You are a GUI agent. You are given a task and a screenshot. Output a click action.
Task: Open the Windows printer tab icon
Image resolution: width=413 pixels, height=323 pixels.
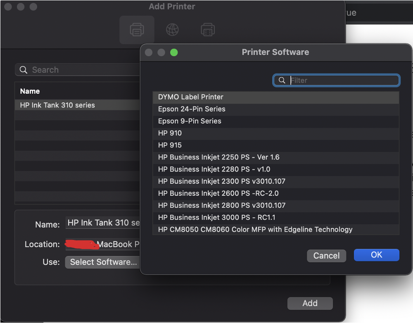(208, 29)
